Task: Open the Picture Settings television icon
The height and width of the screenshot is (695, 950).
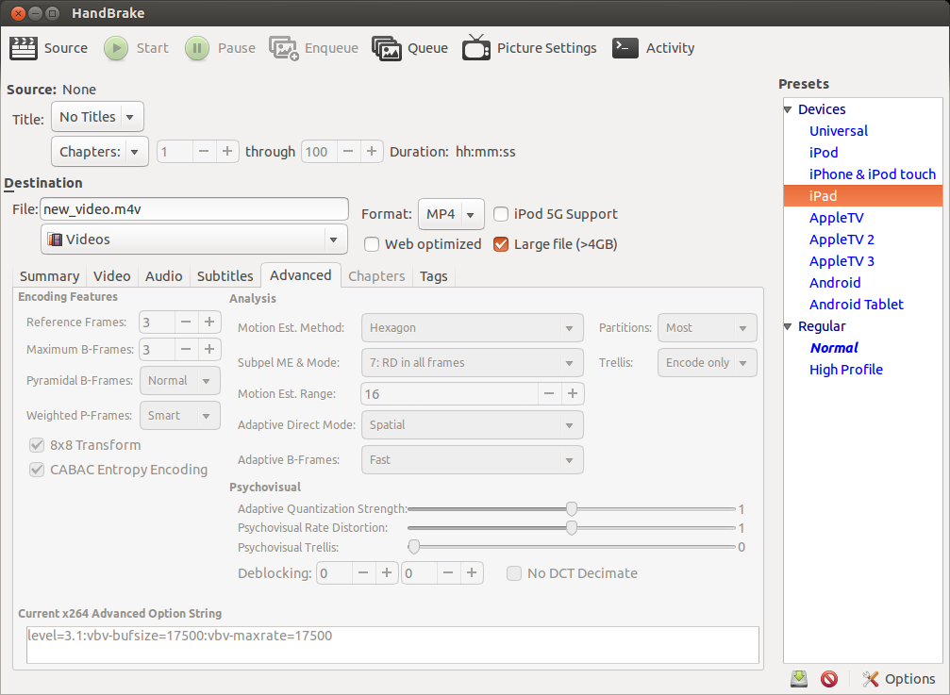Action: click(476, 47)
